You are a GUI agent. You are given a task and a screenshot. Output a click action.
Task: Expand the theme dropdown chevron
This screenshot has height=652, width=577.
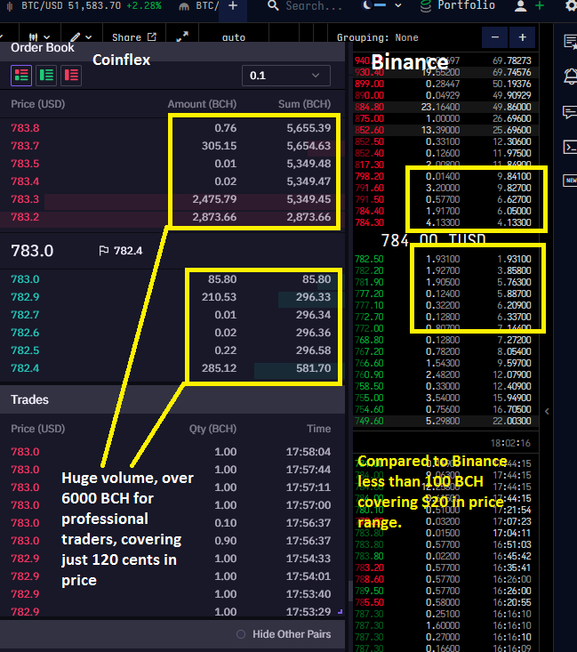pyautogui.click(x=398, y=6)
